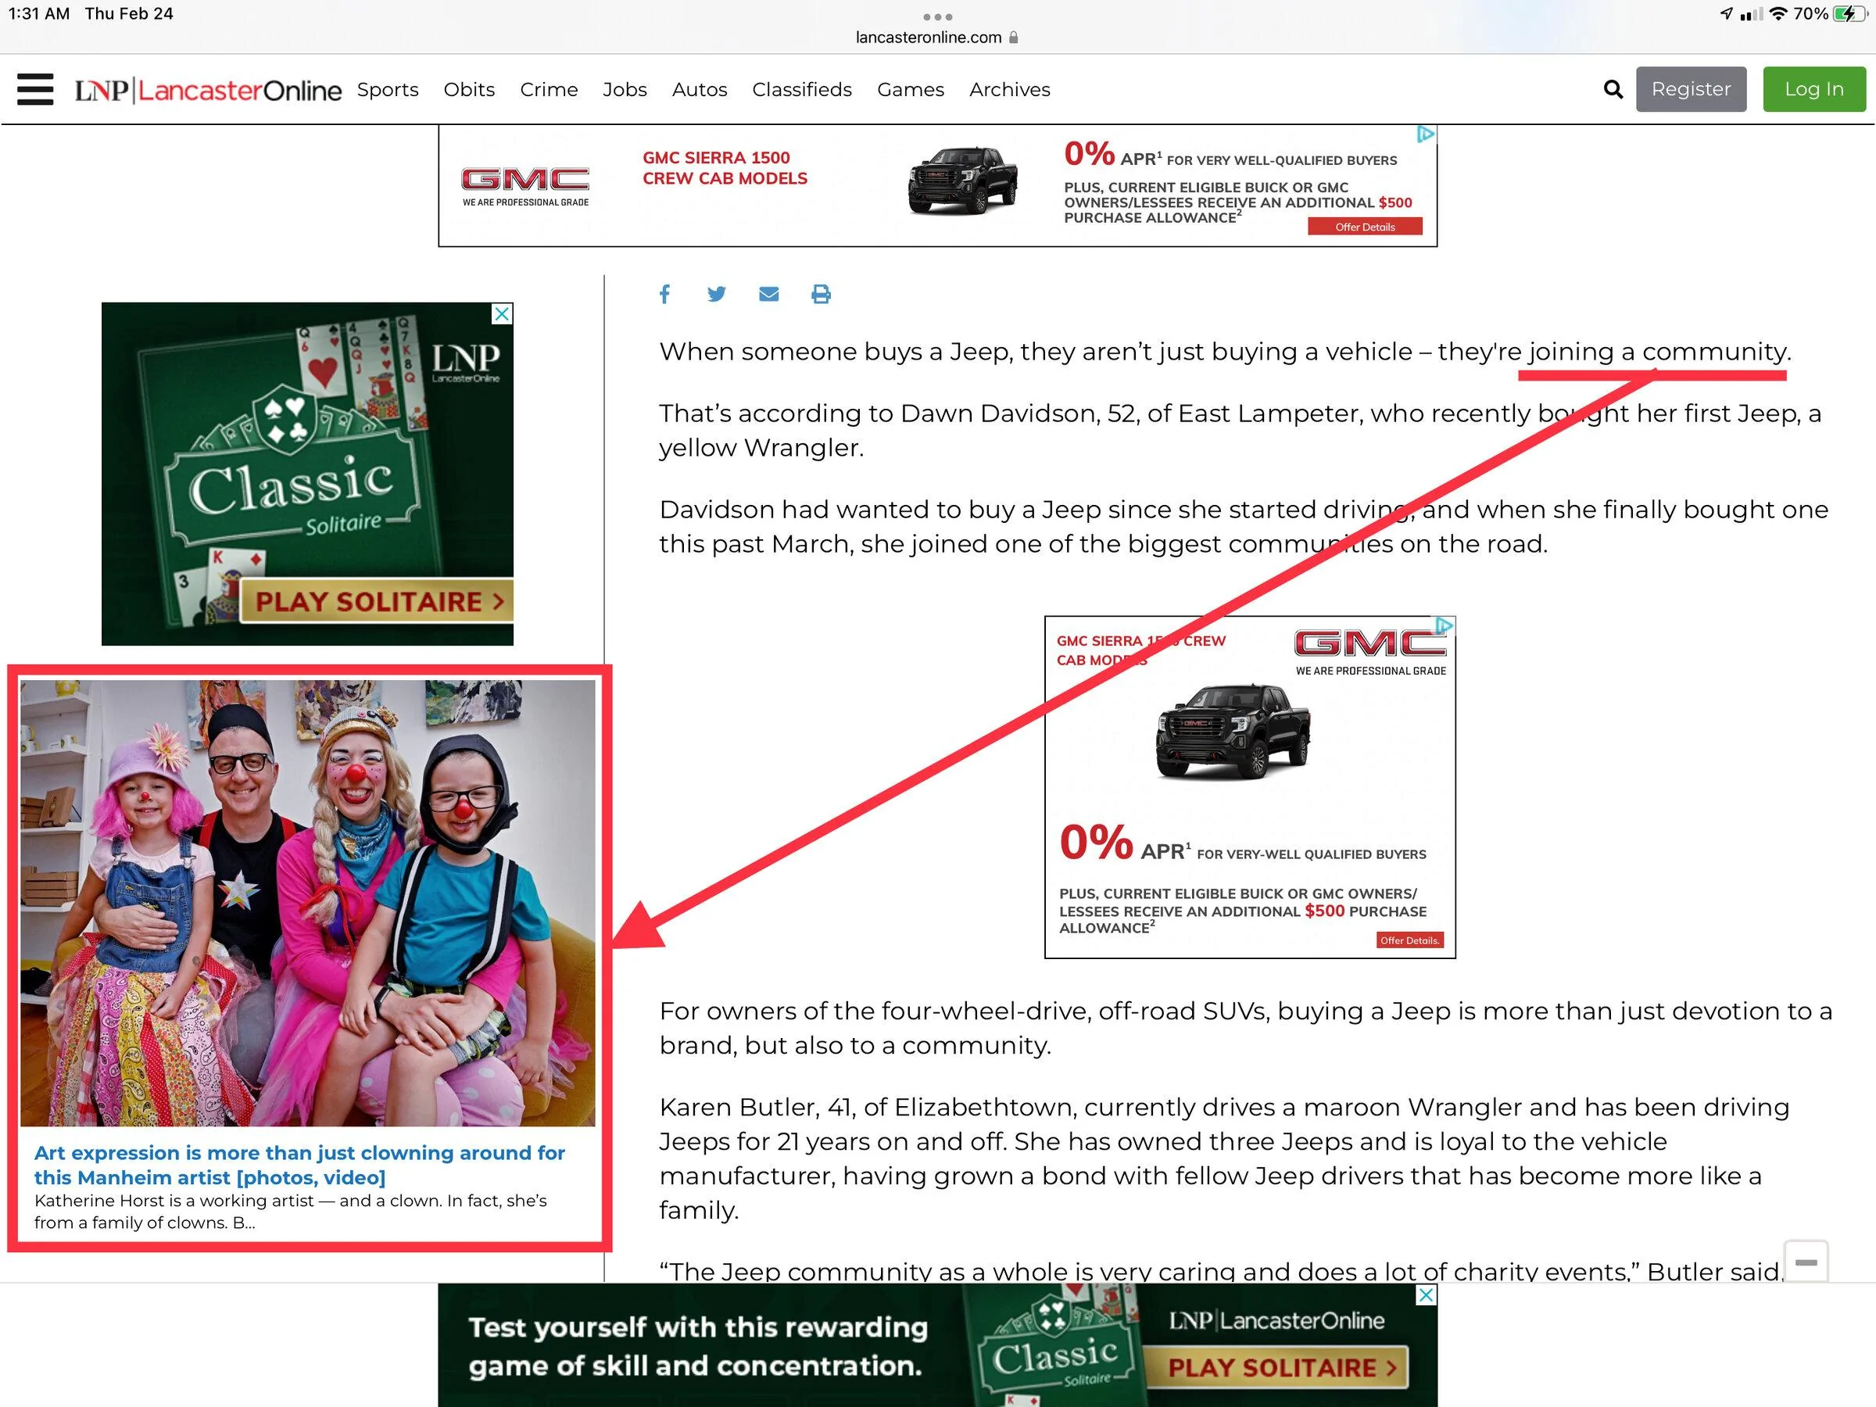Print the article using printer icon
The image size is (1876, 1407).
(821, 294)
